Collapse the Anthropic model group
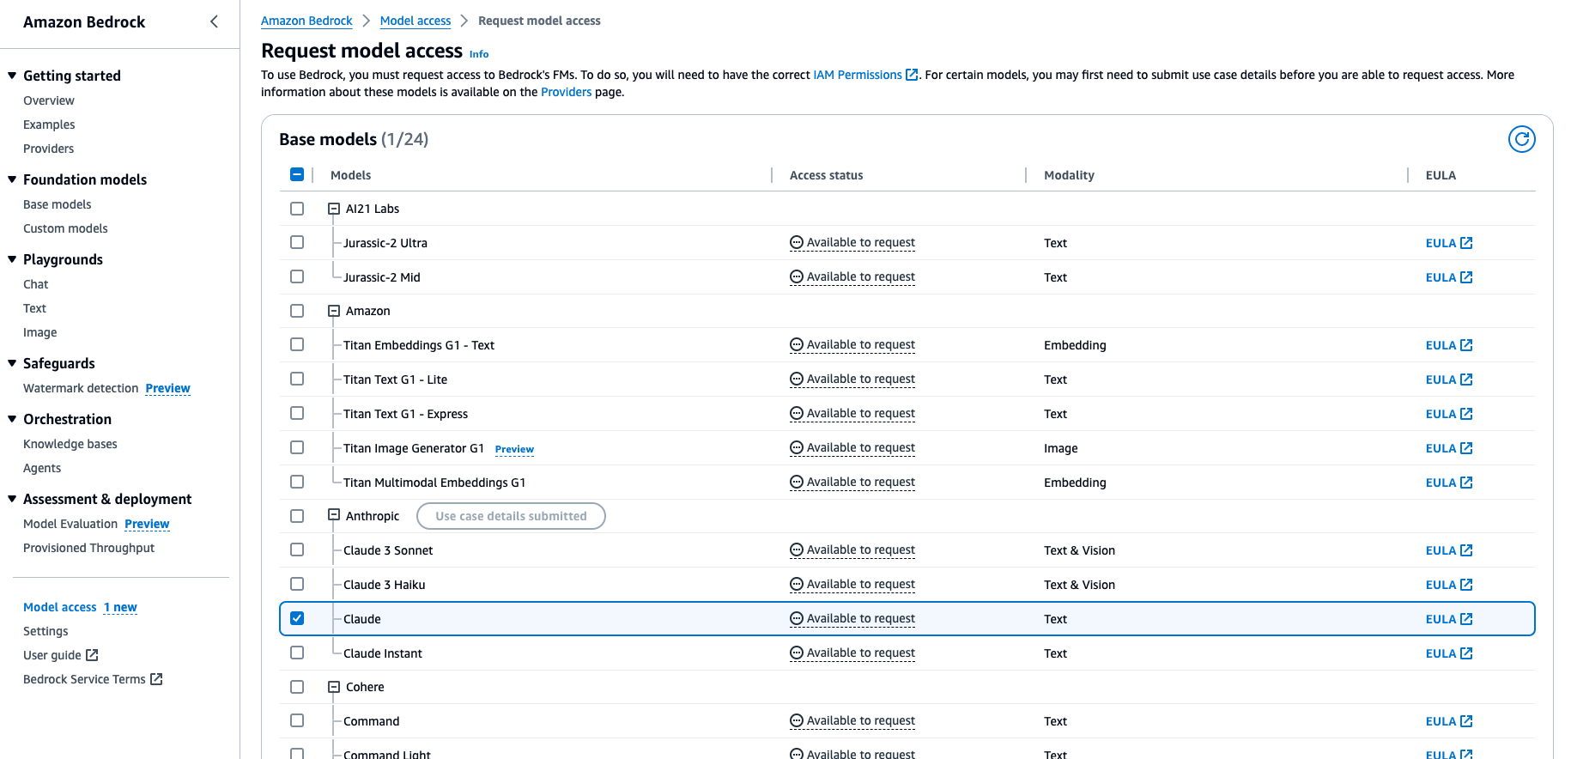 334,515
